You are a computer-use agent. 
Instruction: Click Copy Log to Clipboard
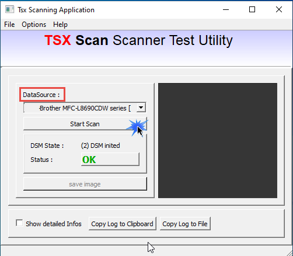pyautogui.click(x=123, y=224)
